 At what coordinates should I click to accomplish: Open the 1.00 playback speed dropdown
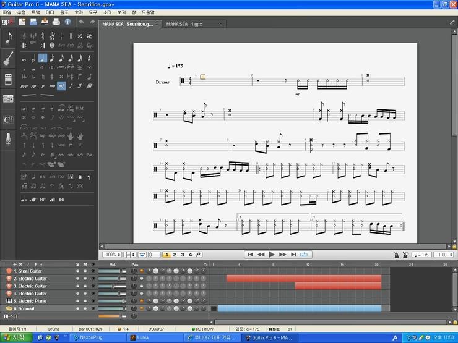[x=443, y=255]
